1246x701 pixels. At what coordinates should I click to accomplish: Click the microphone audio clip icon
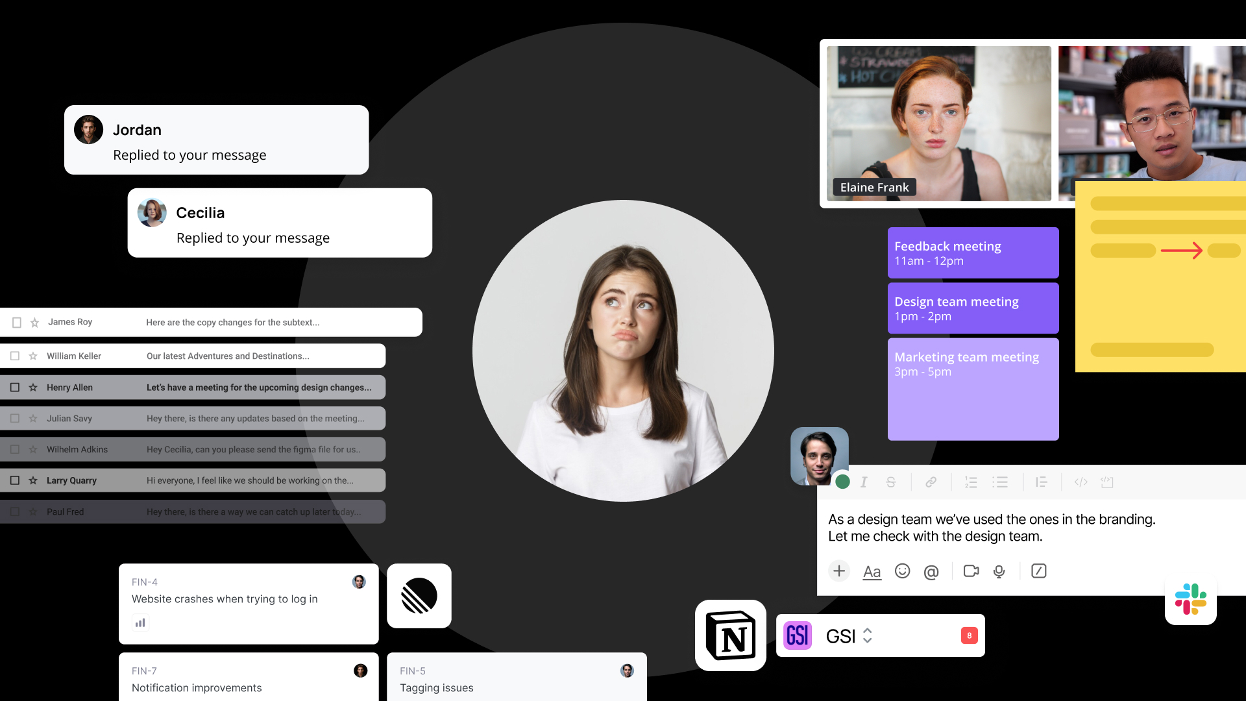999,571
